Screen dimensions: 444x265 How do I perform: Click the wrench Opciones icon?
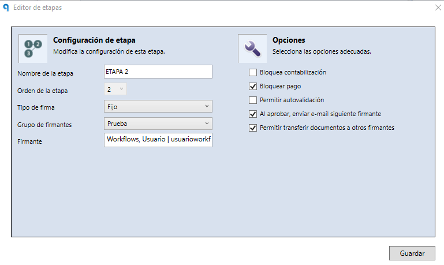[252, 48]
